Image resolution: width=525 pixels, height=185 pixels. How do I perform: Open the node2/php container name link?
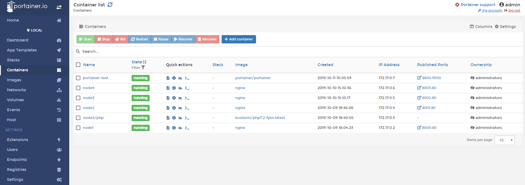click(x=93, y=118)
